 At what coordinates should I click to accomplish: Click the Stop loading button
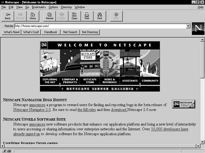tap(116, 16)
